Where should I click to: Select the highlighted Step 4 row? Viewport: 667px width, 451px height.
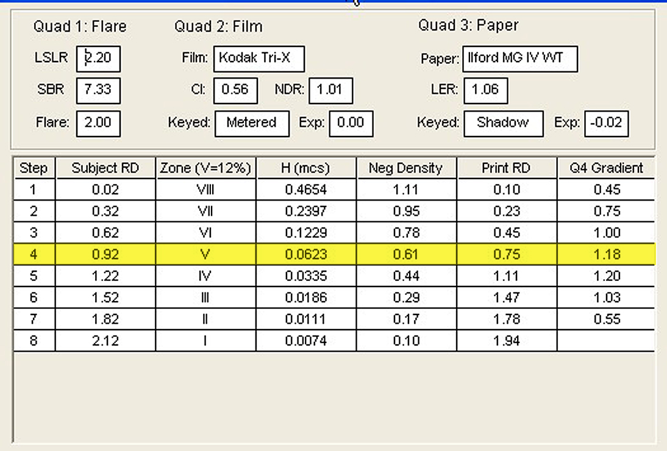(334, 254)
